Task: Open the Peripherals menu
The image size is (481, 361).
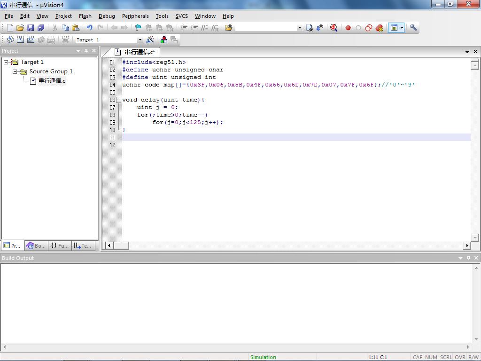Action: point(135,16)
